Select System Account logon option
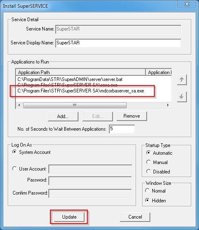This screenshot has width=199, height=230. click(x=15, y=152)
